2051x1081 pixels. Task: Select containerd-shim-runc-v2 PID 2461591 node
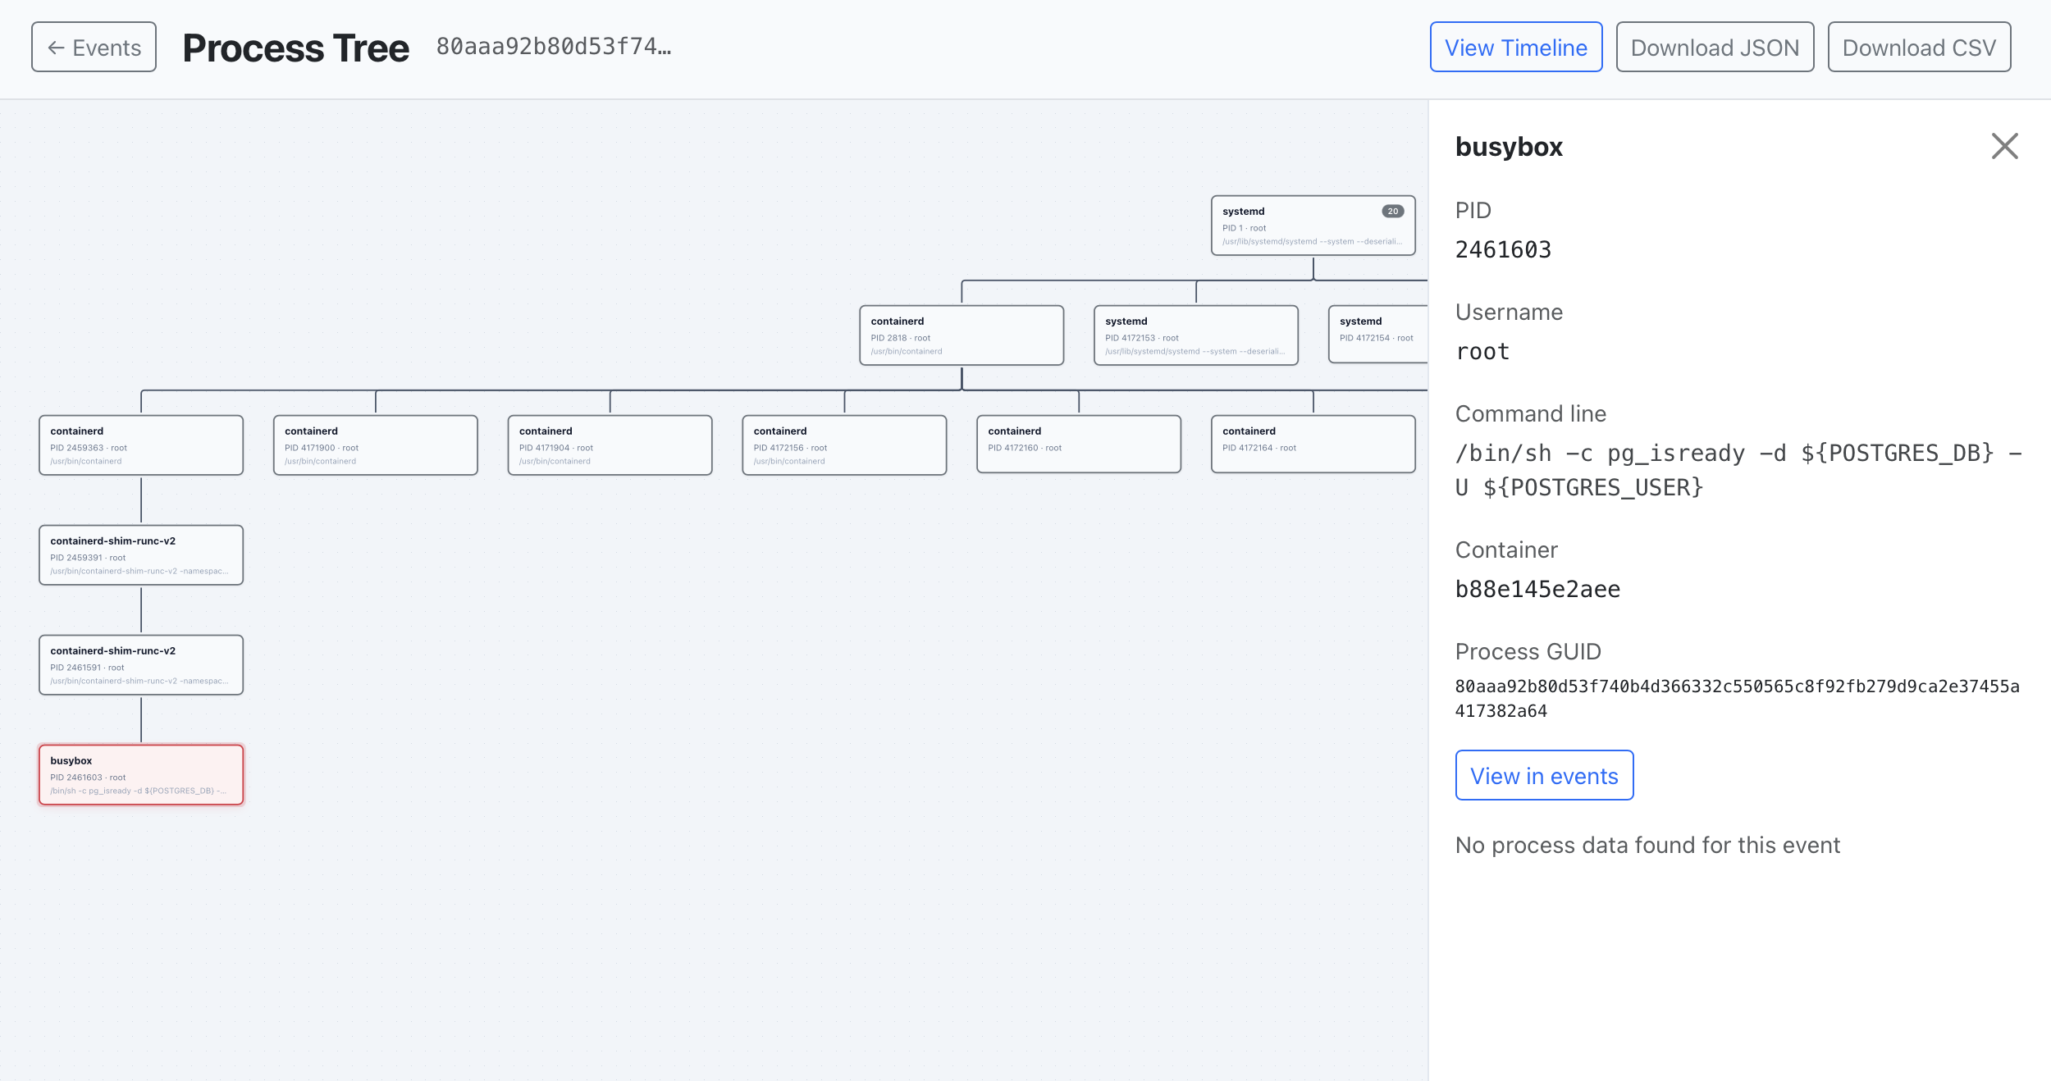(x=141, y=665)
